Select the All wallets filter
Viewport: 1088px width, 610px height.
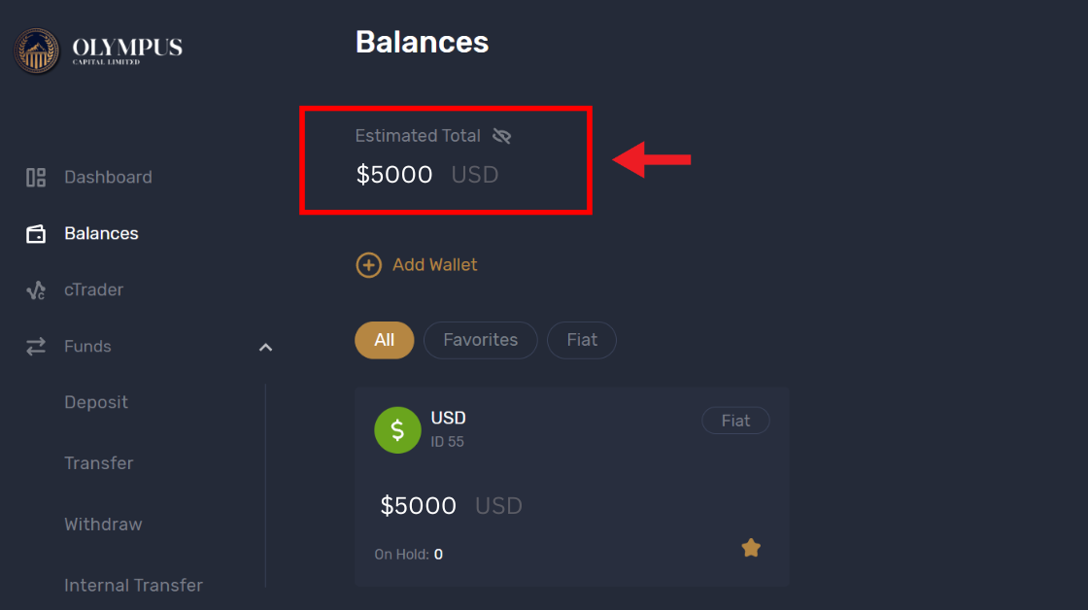(384, 340)
